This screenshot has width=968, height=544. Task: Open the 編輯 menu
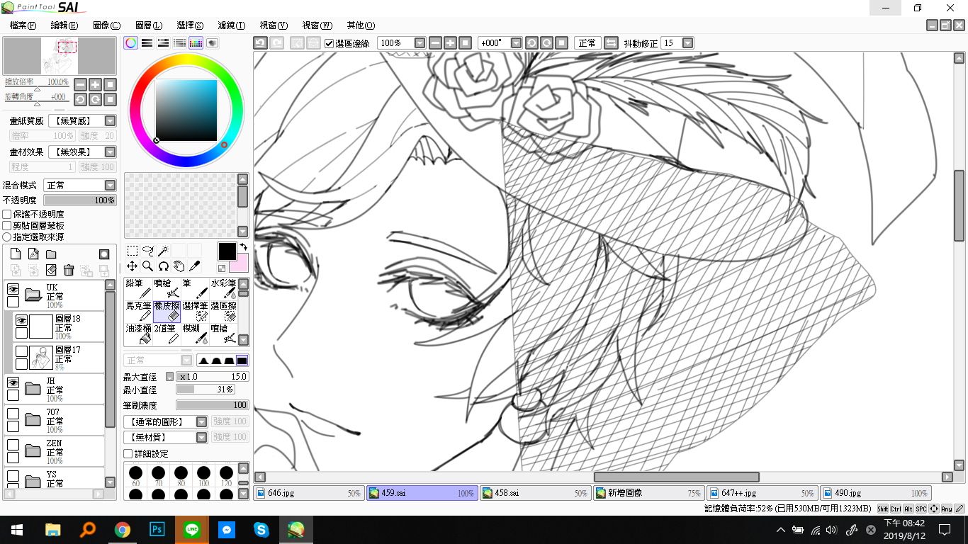pyautogui.click(x=64, y=25)
